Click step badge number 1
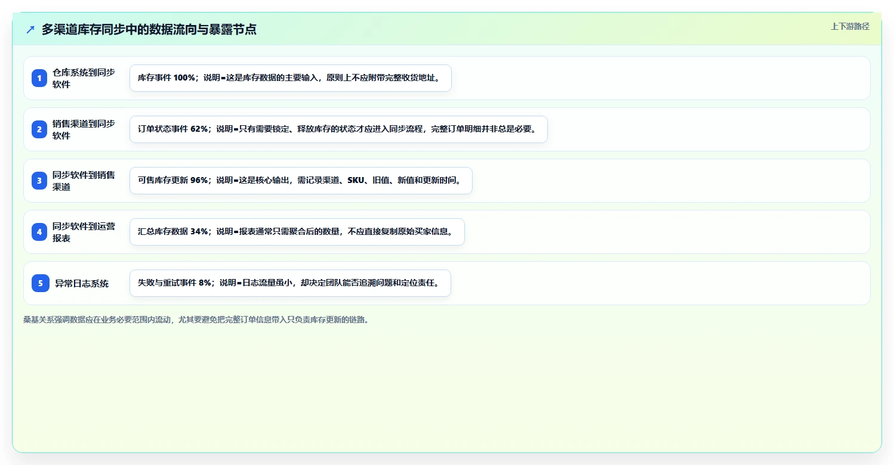The image size is (894, 465). [39, 78]
